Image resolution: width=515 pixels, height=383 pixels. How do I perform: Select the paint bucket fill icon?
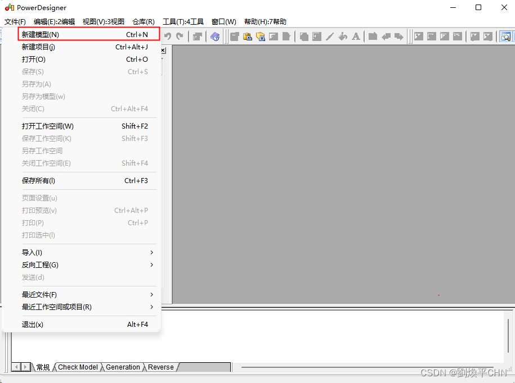tap(343, 37)
